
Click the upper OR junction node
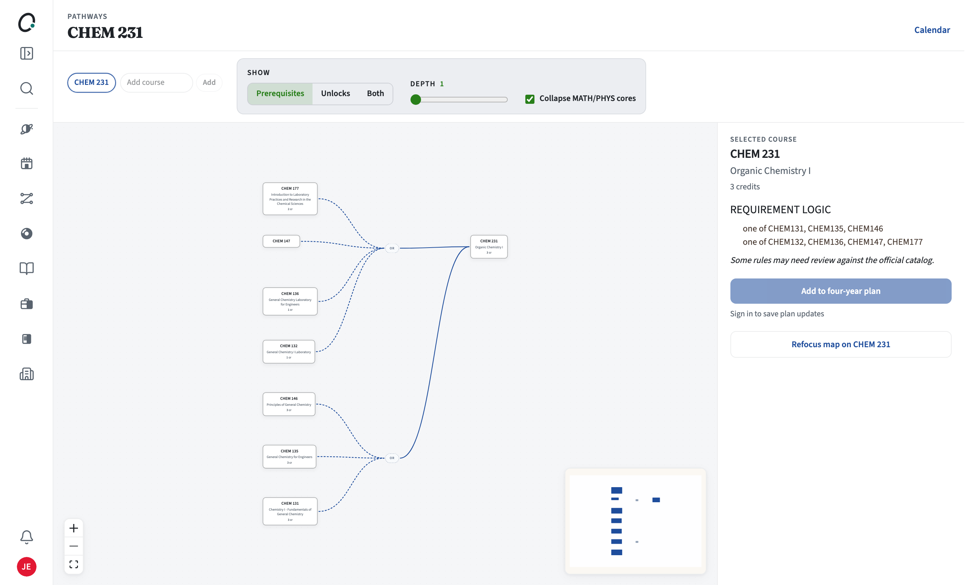coord(392,248)
